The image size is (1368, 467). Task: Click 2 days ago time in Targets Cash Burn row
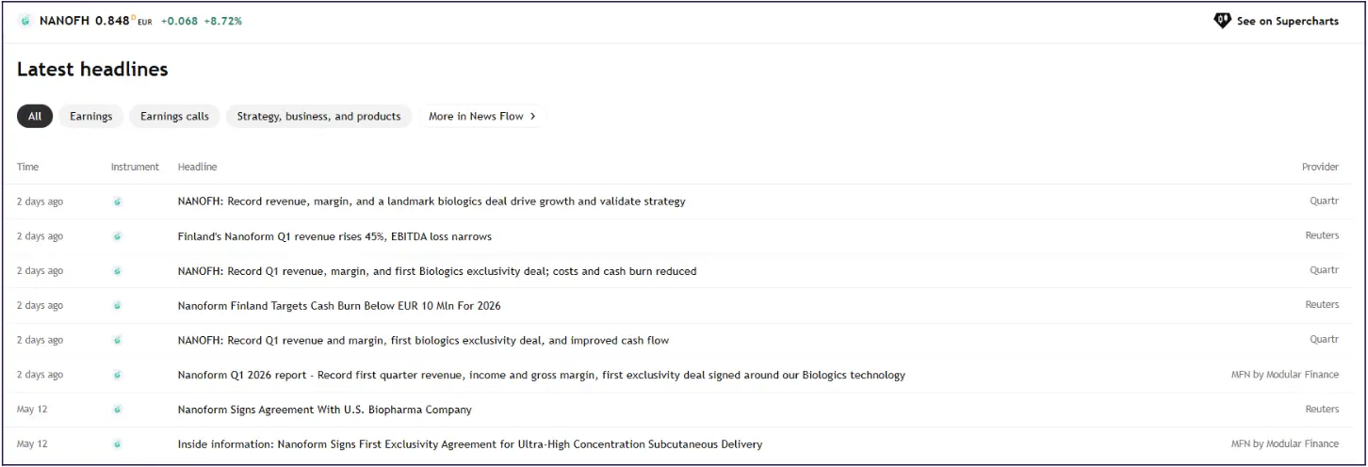[41, 306]
